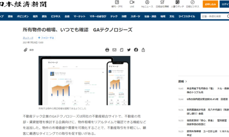Open the Myニュース profile icon

(x=147, y=4)
